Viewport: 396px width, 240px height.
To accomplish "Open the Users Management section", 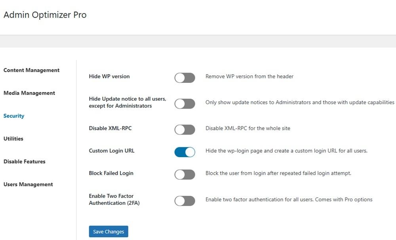I will 28,184.
